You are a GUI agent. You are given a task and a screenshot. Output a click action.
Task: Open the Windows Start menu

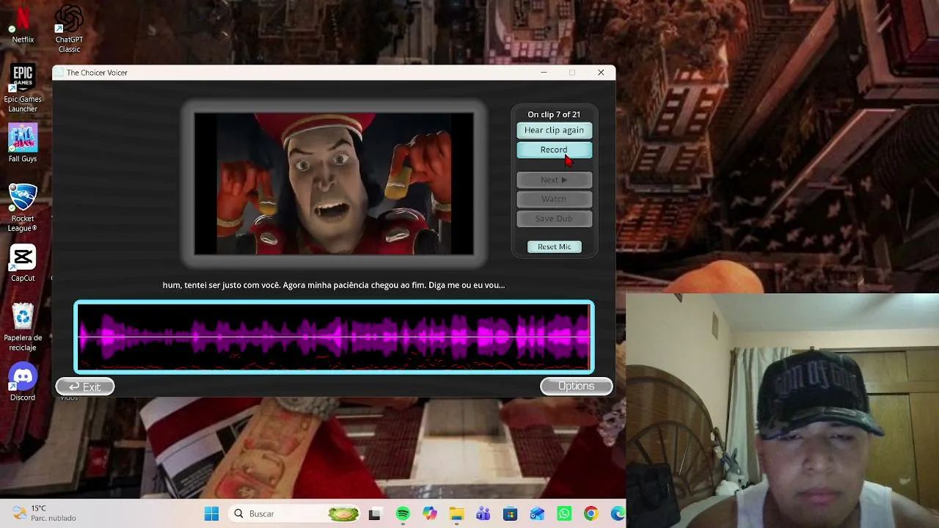tap(211, 514)
